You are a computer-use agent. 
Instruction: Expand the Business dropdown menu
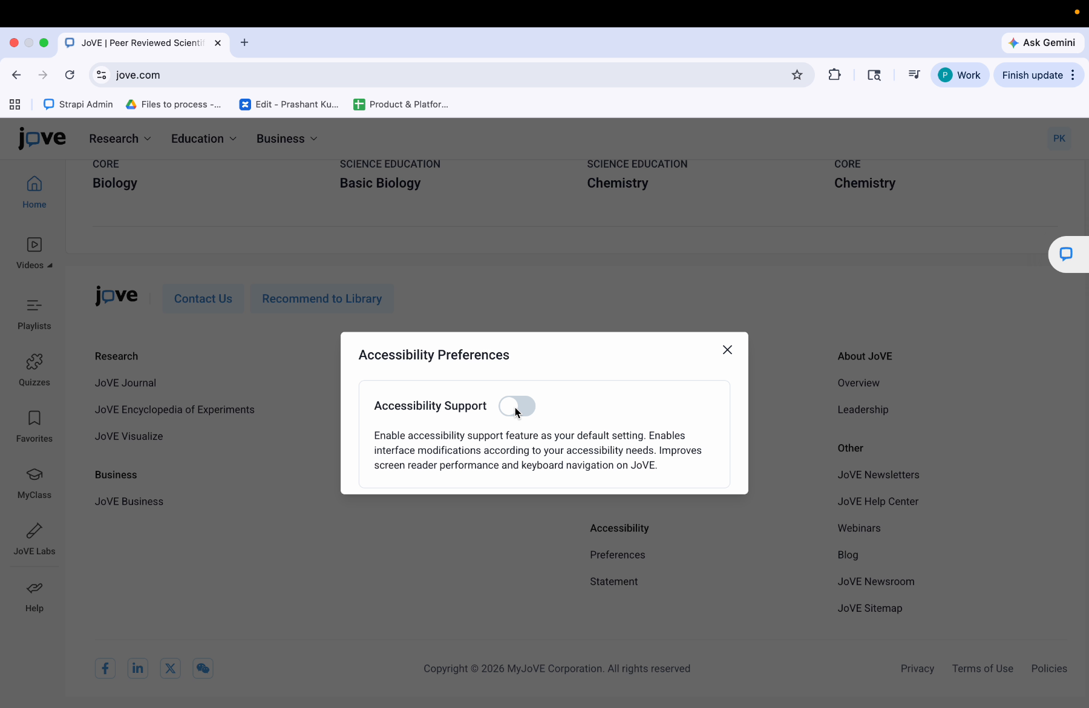point(287,139)
